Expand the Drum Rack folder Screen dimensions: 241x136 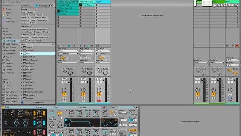[22, 57]
